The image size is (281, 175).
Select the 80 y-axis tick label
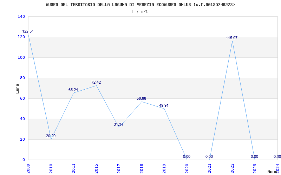(22, 78)
